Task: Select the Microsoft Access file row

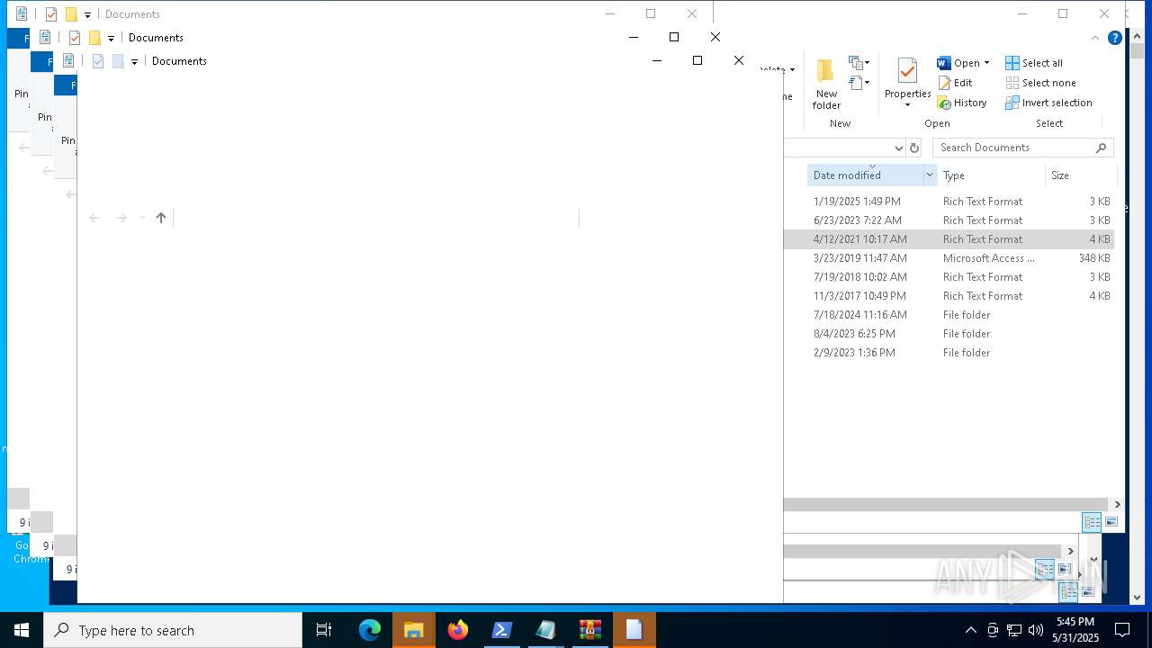Action: point(949,258)
